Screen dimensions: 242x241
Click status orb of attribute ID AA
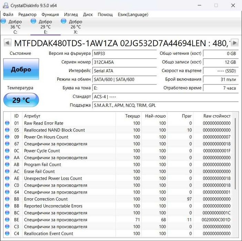tap(7, 158)
